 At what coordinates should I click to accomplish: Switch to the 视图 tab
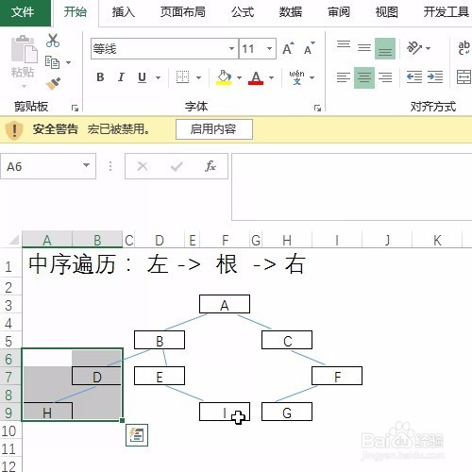coord(386,12)
